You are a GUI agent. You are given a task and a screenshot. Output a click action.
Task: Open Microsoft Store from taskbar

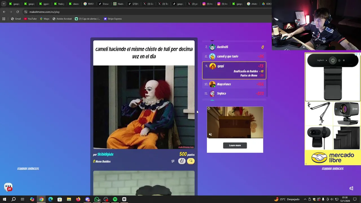click(60, 199)
